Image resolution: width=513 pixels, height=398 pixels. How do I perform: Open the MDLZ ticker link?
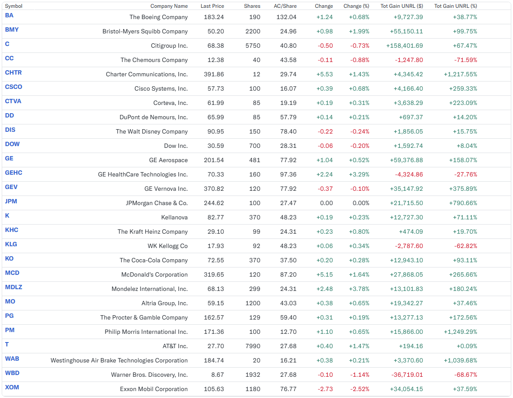point(13,287)
